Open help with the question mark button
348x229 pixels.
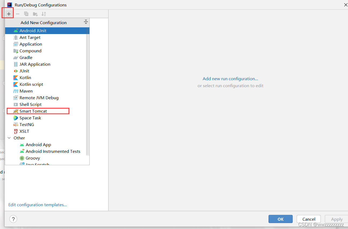click(x=13, y=219)
